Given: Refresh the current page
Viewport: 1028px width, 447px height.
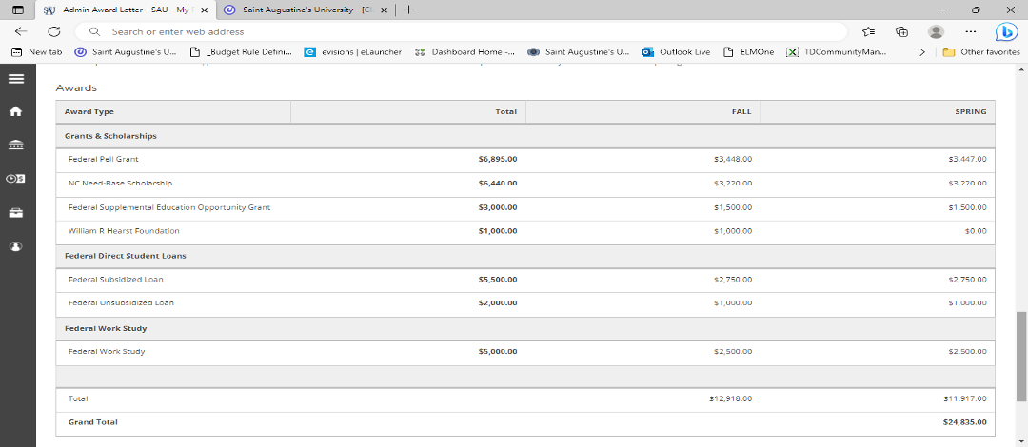Looking at the screenshot, I should coord(54,31).
